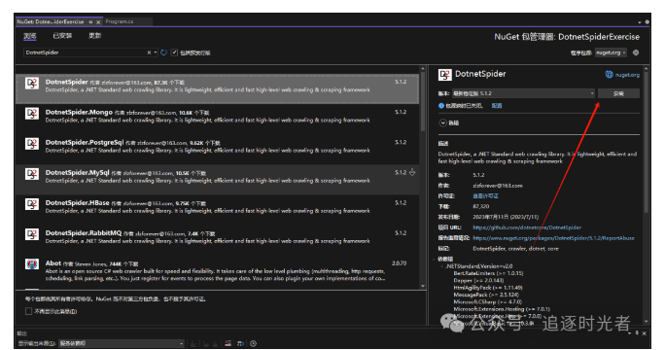
Task: Switch to the Installed tab
Action: (x=62, y=36)
